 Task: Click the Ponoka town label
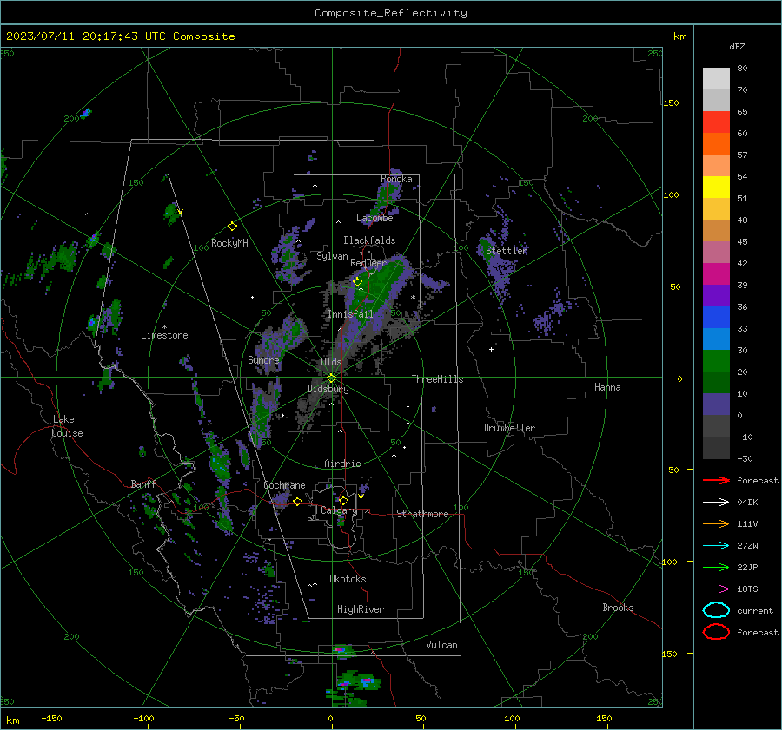396,179
